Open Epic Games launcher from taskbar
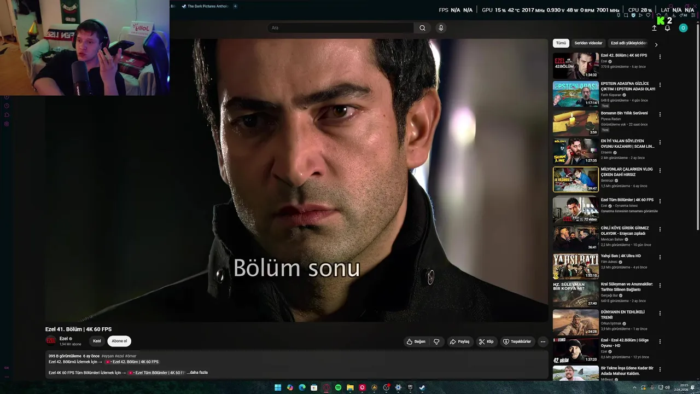Viewport: 700px width, 394px height. (x=410, y=387)
